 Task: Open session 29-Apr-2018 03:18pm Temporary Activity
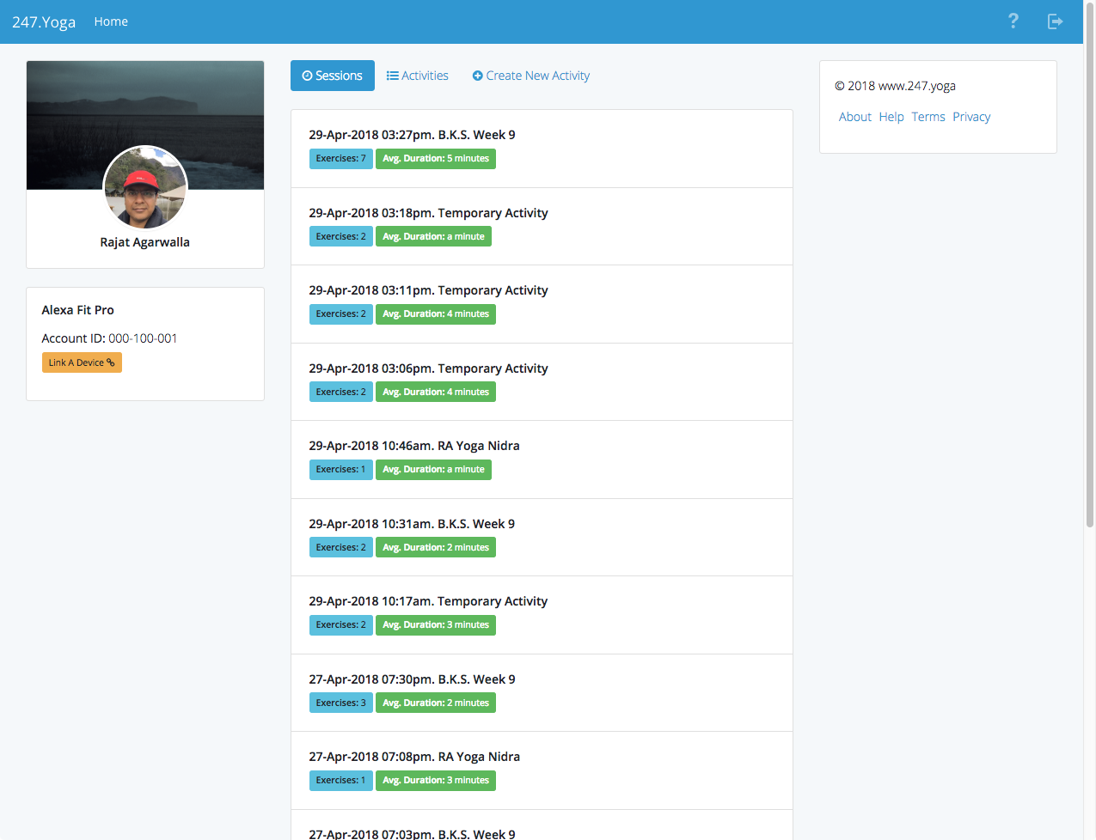[542, 227]
